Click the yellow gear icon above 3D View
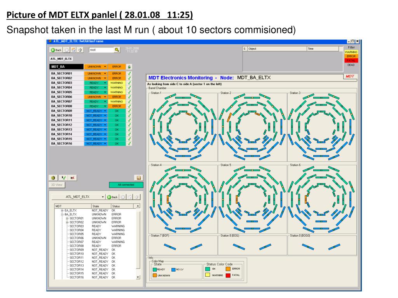This screenshot has height=298, width=398. click(53, 178)
